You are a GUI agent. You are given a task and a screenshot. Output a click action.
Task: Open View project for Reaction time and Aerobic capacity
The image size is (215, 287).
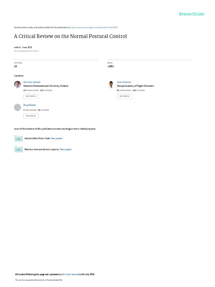click(x=66, y=149)
